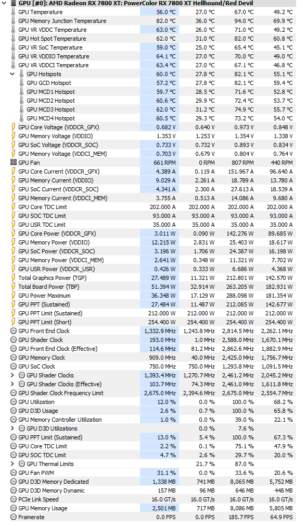Click the thermometer icon beside GPU GCD Hotspot
This screenshot has width=307, height=527.
(21, 83)
